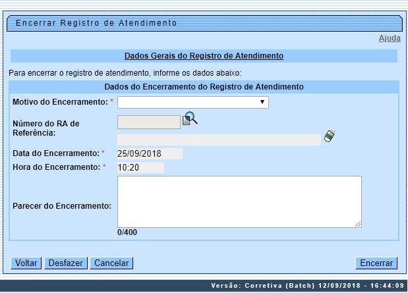Click the Encerrar Registro de Atendimento title
This screenshot has height=293, width=408.
[96, 22]
